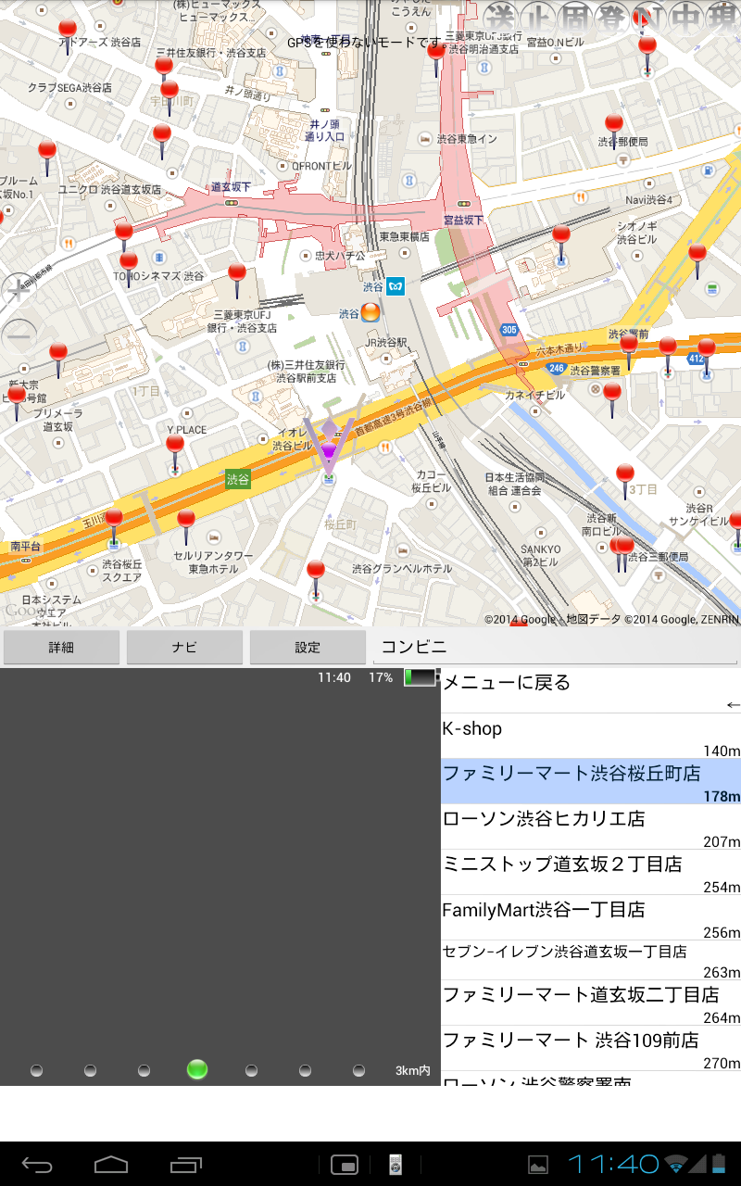Viewport: 741px width, 1186px height.
Task: Select the red pin near 渋谷グランベルホテル
Action: 316,579
